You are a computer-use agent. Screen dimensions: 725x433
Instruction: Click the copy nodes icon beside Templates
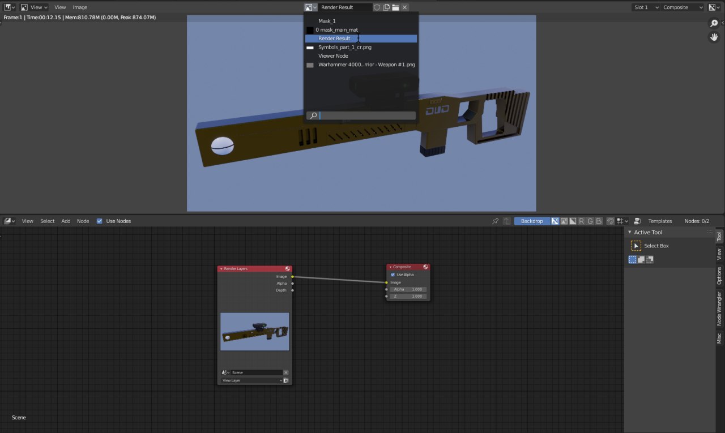638,221
